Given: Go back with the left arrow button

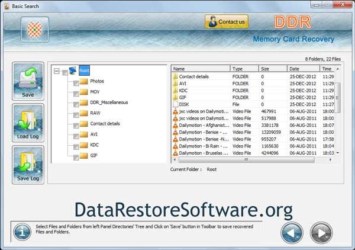Looking at the screenshot, I should click(292, 233).
